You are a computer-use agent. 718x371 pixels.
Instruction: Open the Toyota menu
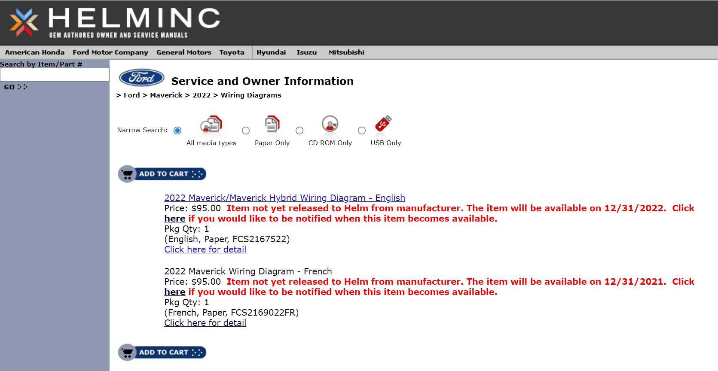232,52
